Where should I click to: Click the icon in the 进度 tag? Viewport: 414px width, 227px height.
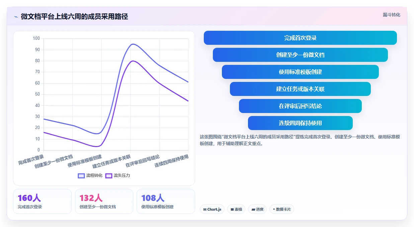[253, 210]
